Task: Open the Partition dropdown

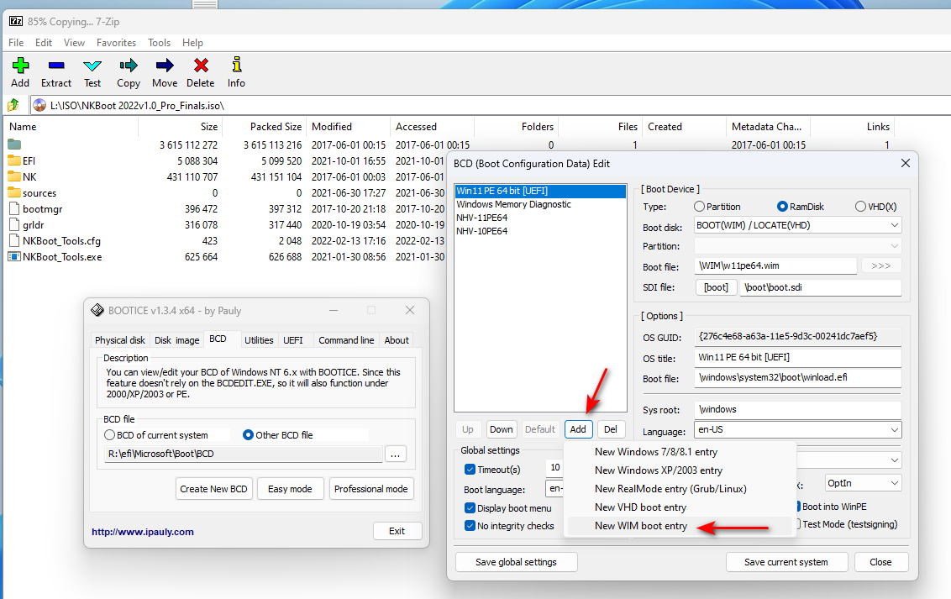Action: tap(894, 246)
